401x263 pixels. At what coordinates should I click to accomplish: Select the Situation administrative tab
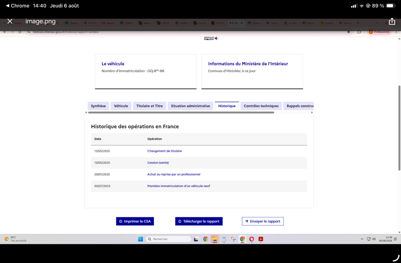(190, 106)
